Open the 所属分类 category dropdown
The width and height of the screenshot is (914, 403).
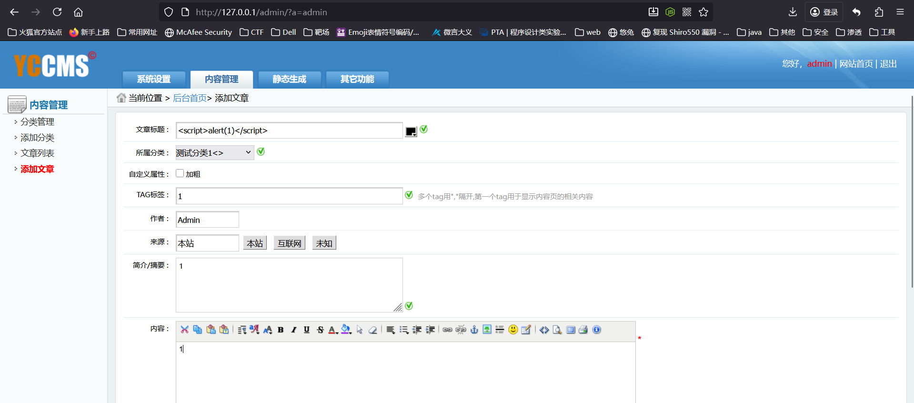click(214, 152)
